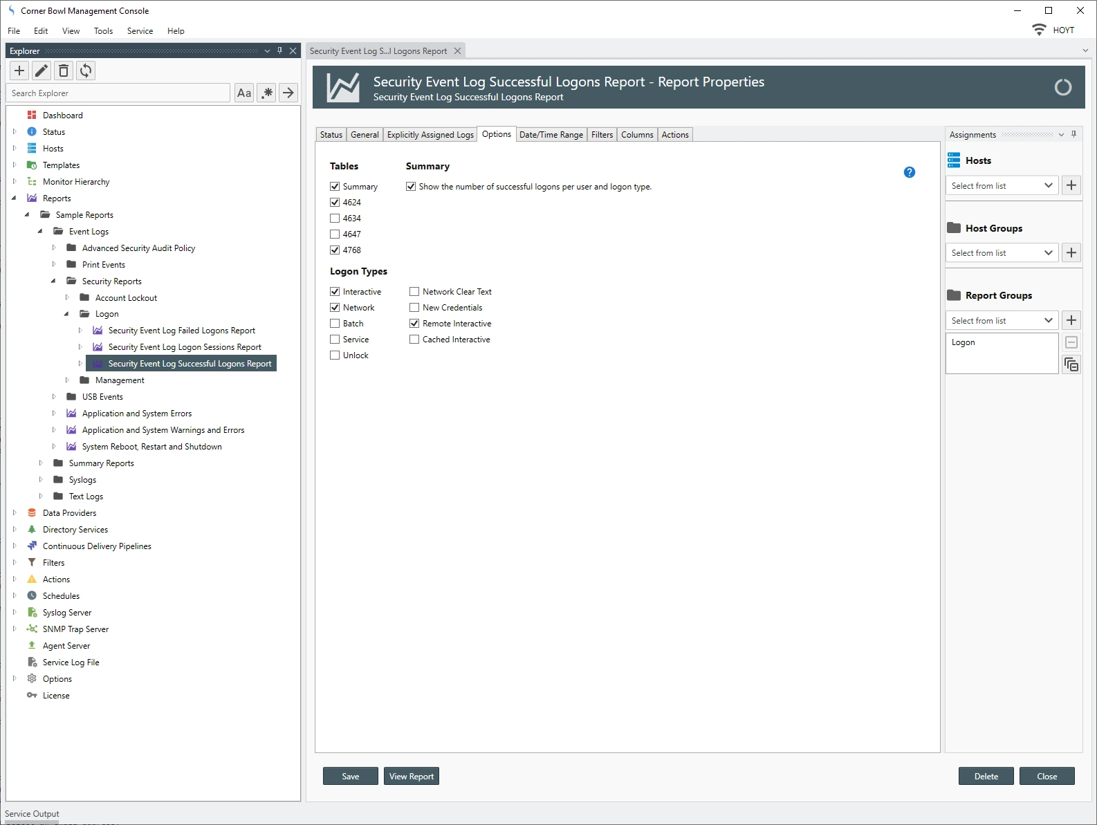Click the add (plus) icon in Explorer toolbar
The image size is (1097, 825).
[x=19, y=71]
